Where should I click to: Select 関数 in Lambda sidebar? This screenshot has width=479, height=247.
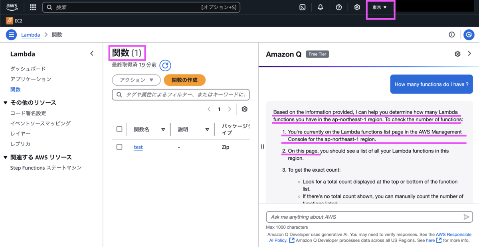pos(16,90)
